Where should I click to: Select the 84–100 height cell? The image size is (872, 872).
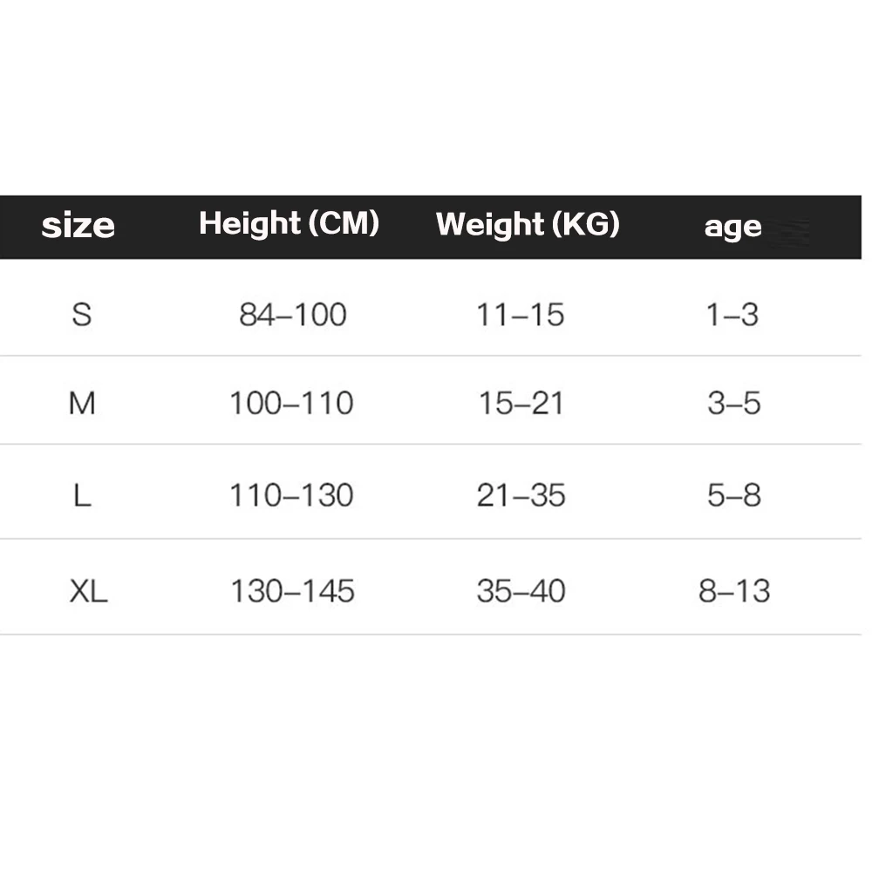293,314
